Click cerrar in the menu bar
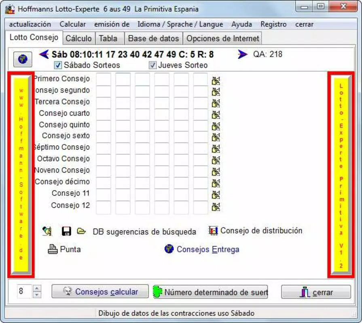Image resolution: width=362 pixels, height=323 pixels. (304, 24)
